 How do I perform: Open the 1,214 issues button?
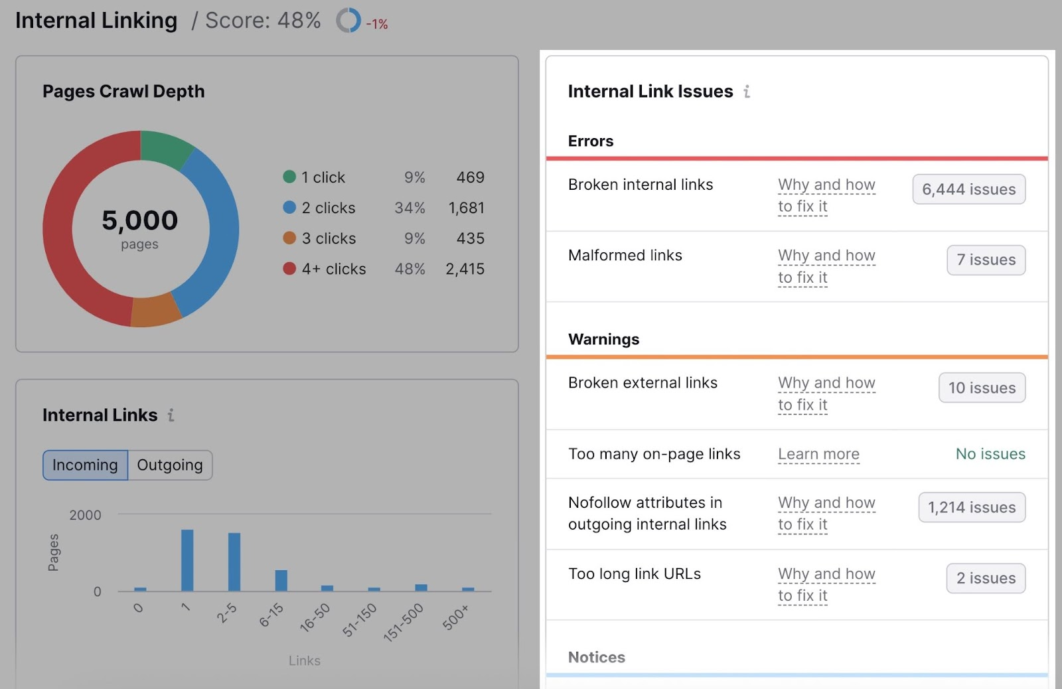[972, 507]
